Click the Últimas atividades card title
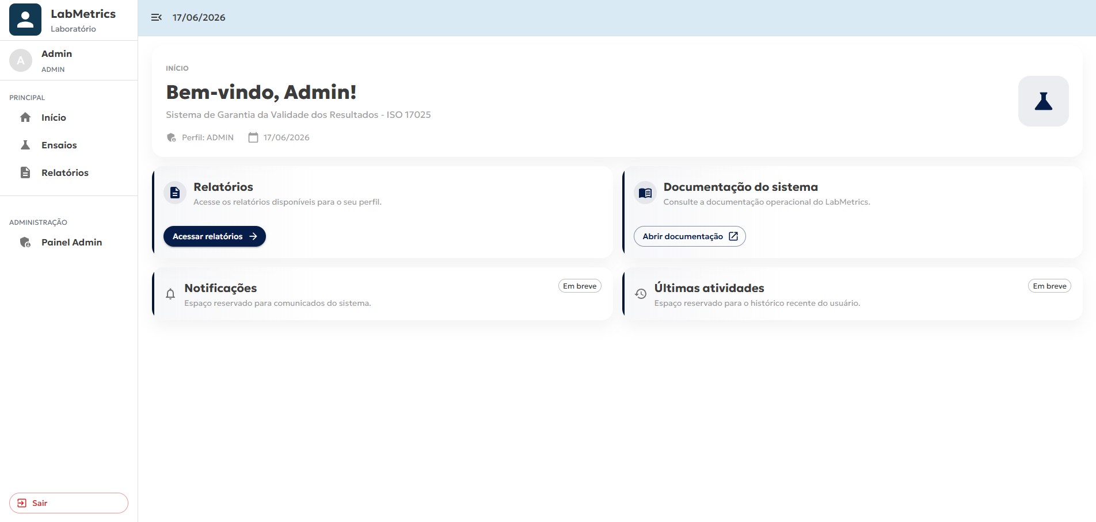The height and width of the screenshot is (522, 1096). (x=709, y=288)
